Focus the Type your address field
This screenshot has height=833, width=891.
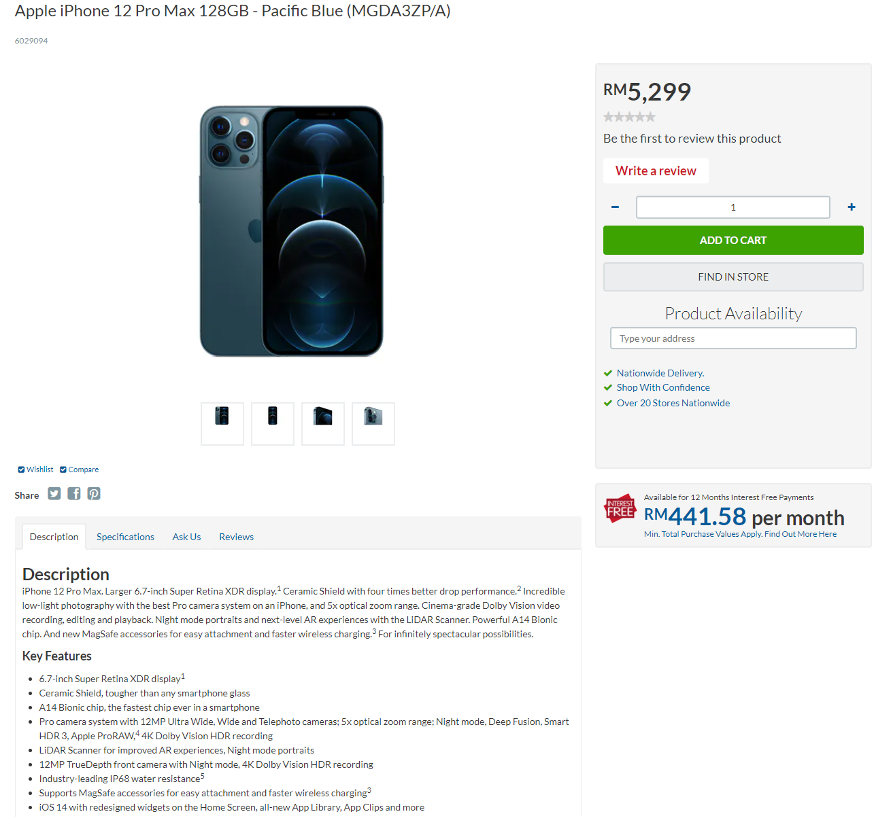click(733, 338)
